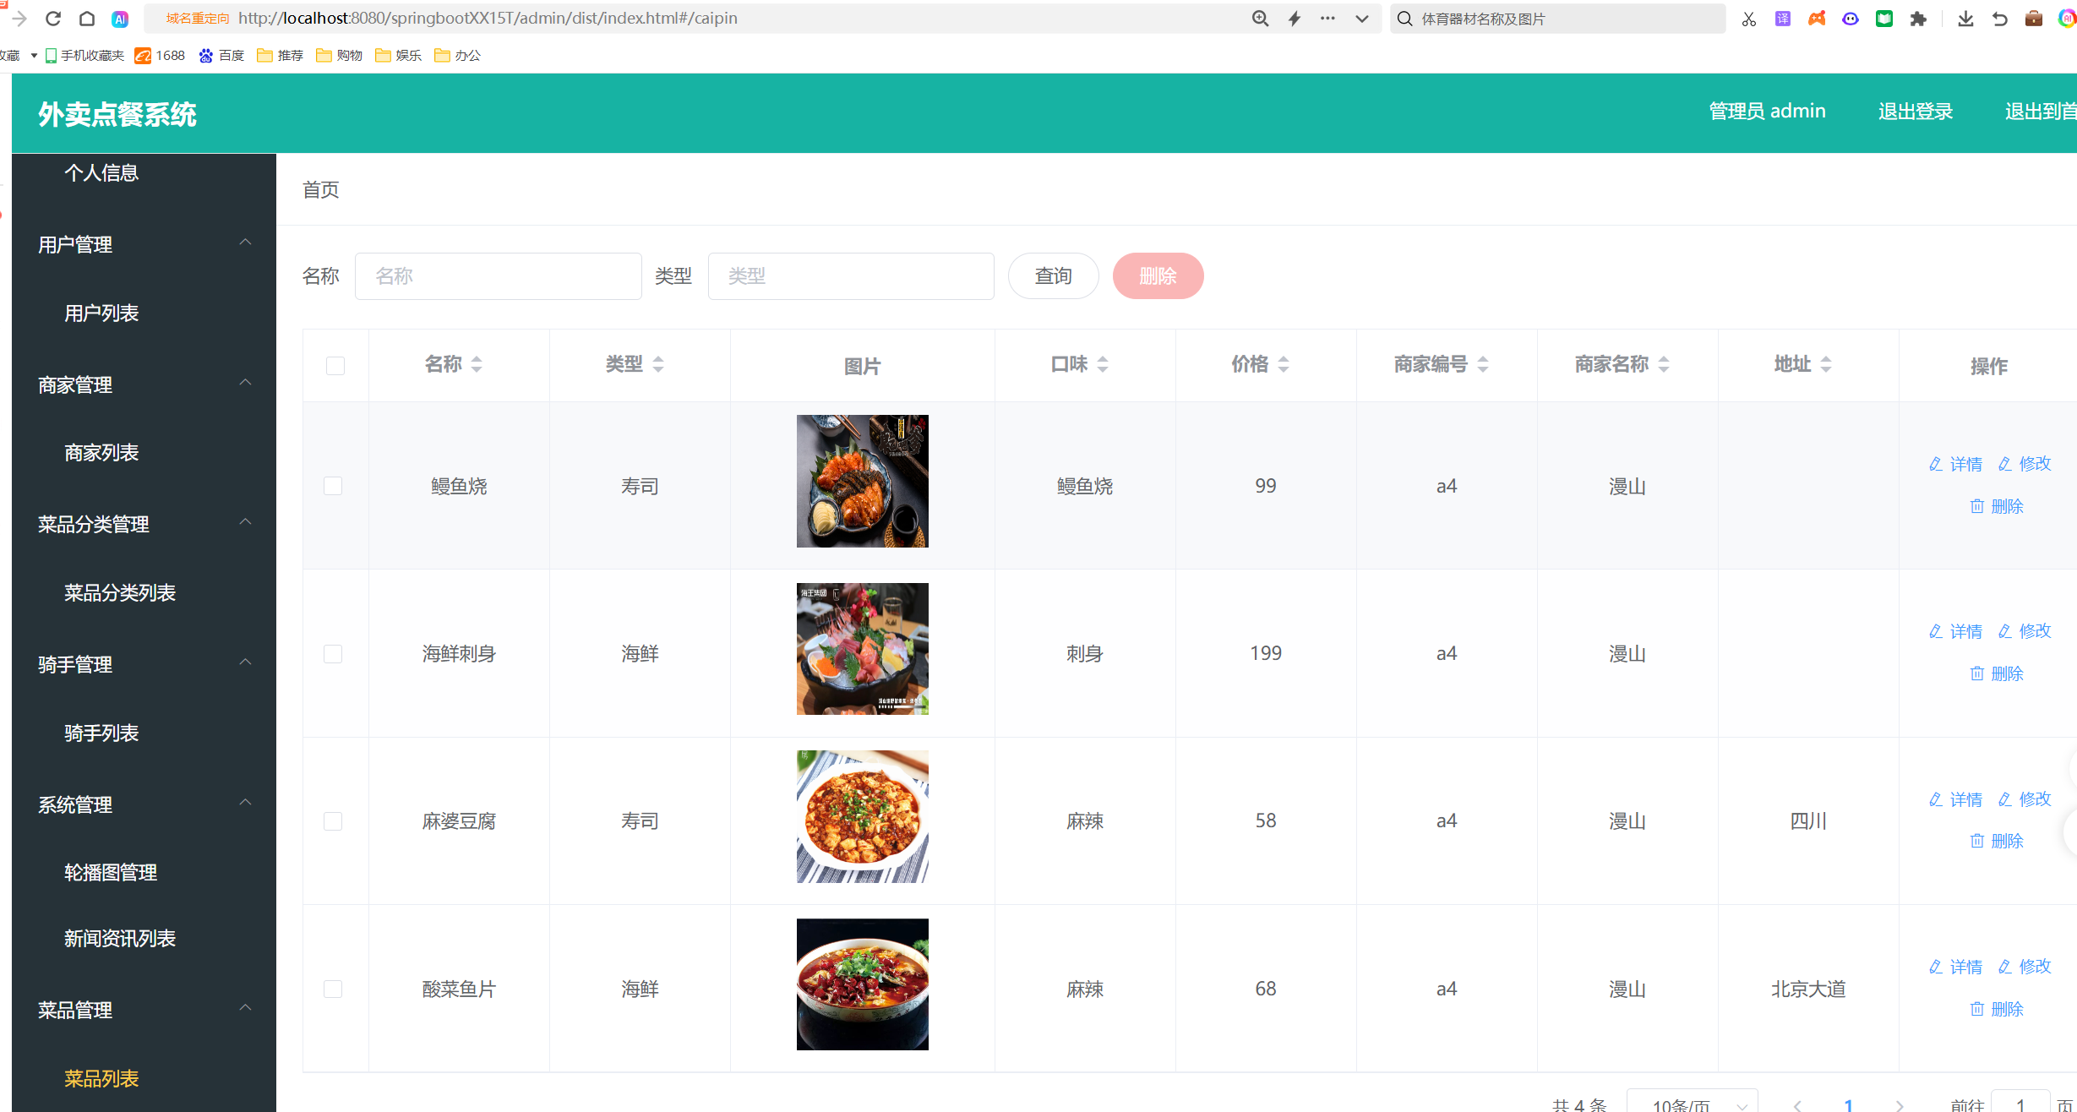Open 骑手列表 in the sidebar menu

(101, 733)
